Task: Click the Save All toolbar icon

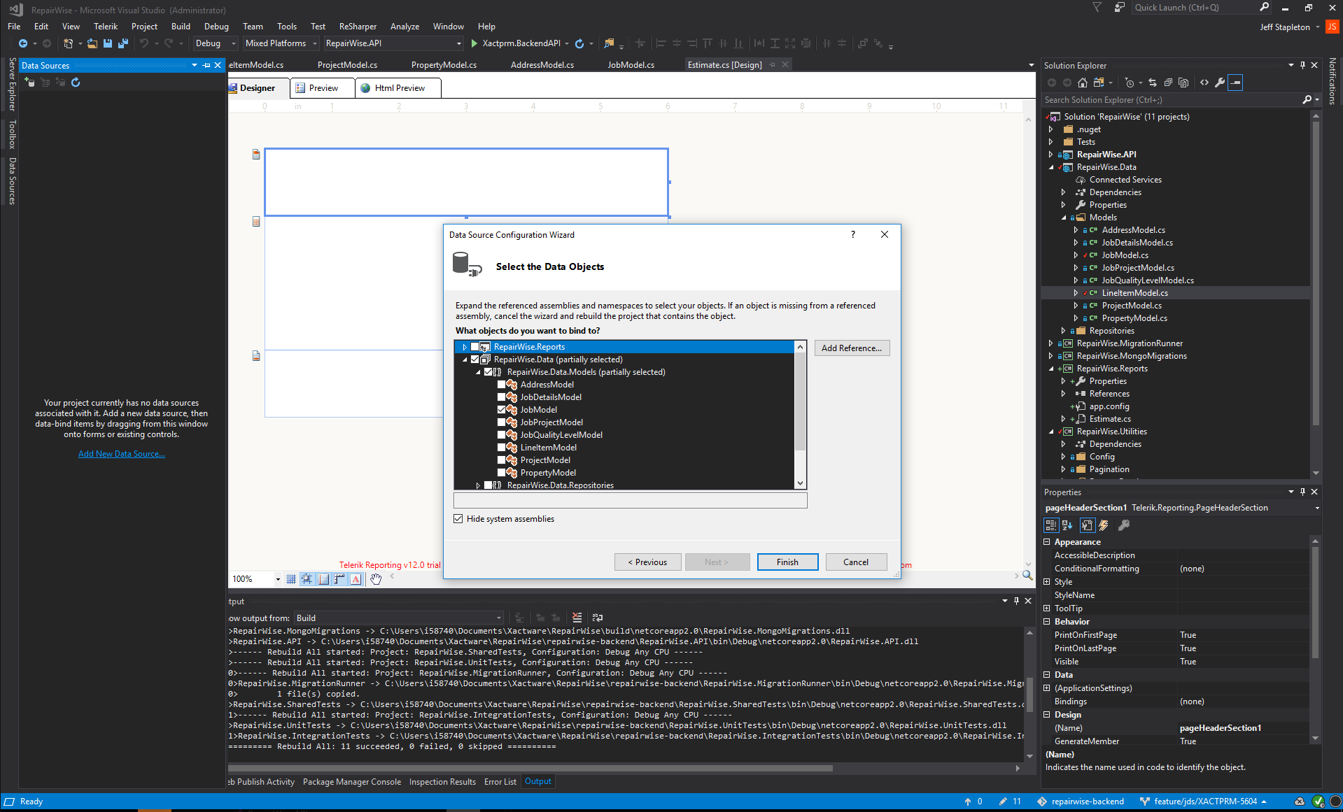Action: point(123,43)
